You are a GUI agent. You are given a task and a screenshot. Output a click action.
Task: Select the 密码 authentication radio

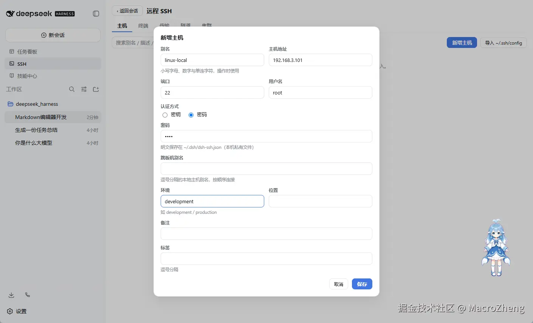191,115
